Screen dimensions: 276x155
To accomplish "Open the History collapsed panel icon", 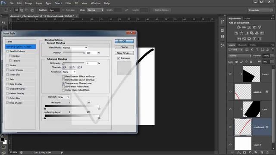I will click(x=223, y=22).
